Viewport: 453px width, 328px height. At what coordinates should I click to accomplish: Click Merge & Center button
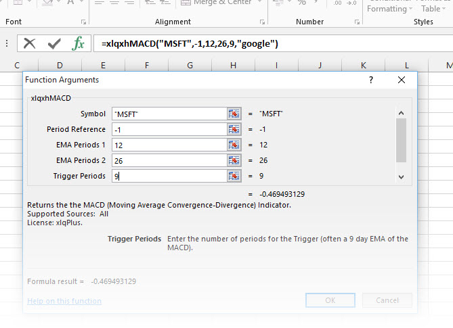tap(216, 2)
